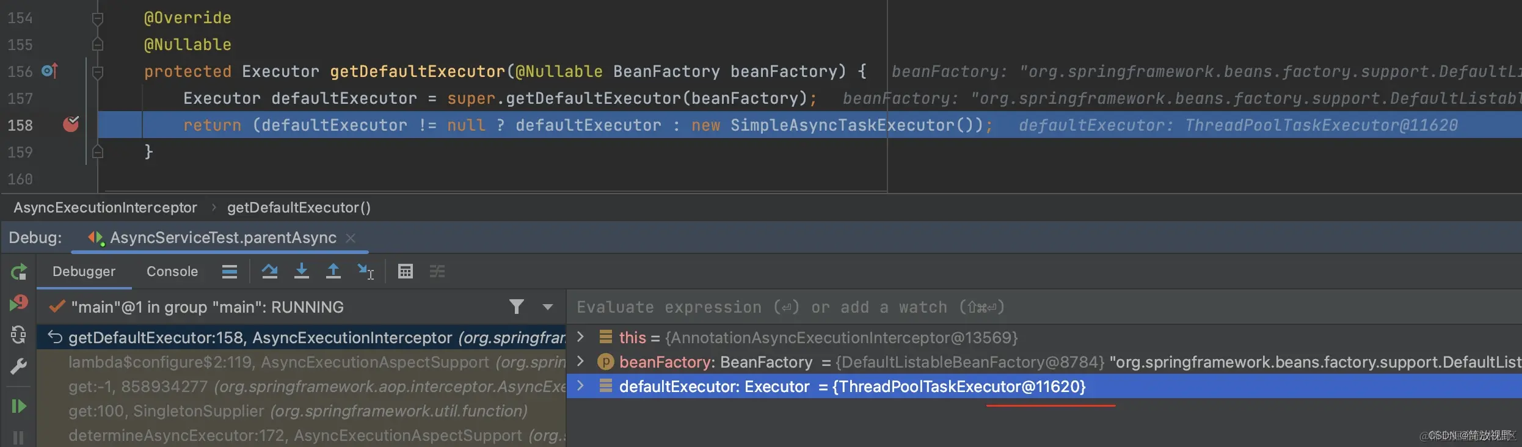Open debugger settings wrench icon
The height and width of the screenshot is (447, 1522).
click(x=19, y=366)
